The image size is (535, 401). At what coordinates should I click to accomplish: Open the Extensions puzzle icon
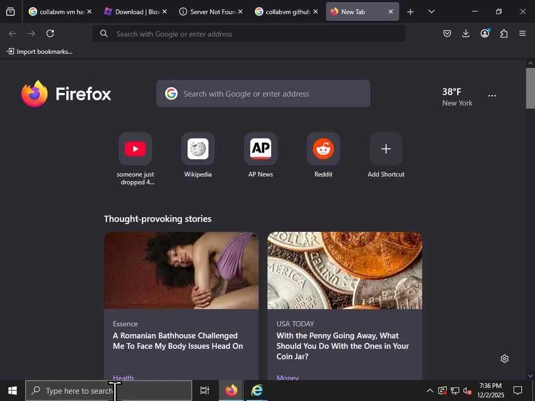tap(504, 33)
